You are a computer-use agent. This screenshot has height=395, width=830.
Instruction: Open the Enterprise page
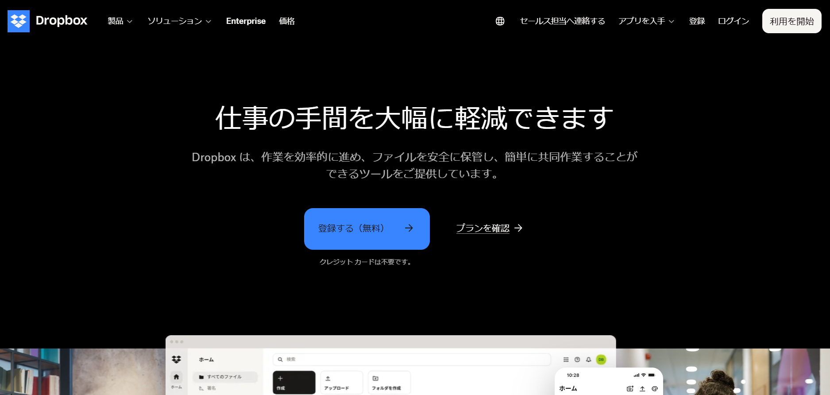[x=246, y=21]
